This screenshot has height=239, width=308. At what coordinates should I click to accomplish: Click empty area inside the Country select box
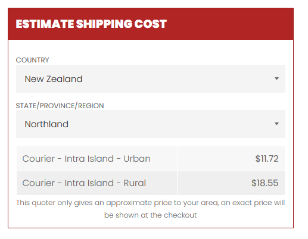click(177, 78)
